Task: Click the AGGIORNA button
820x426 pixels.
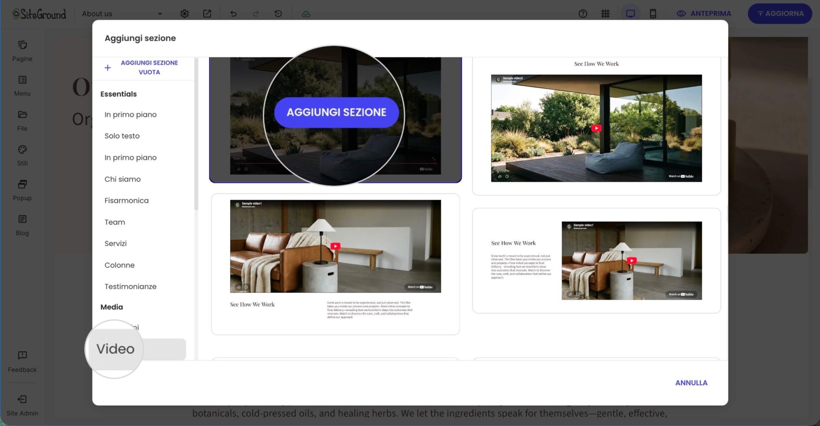Action: [780, 14]
